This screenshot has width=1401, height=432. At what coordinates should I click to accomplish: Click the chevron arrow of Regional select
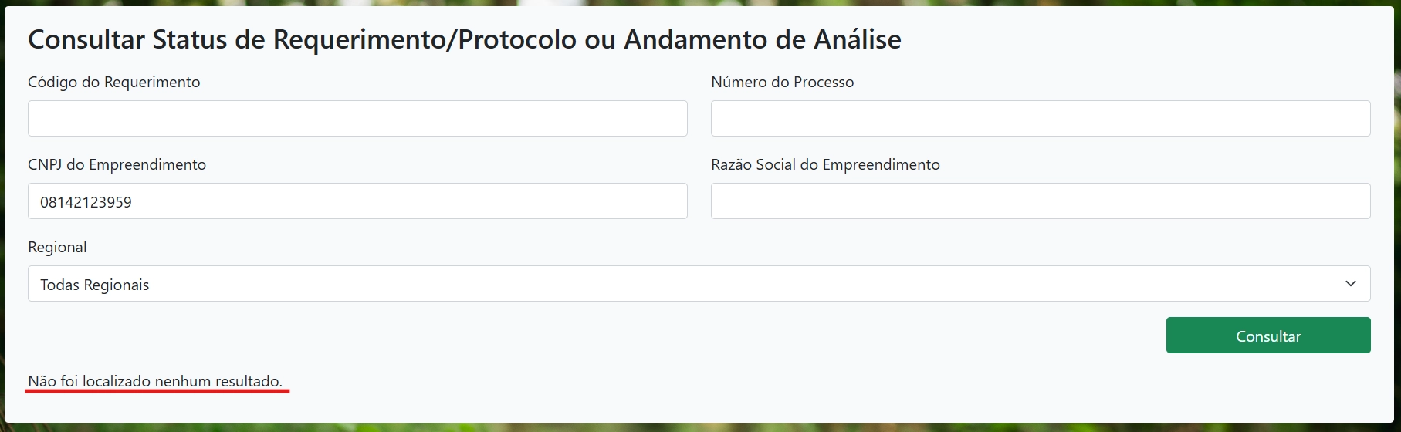[1350, 284]
